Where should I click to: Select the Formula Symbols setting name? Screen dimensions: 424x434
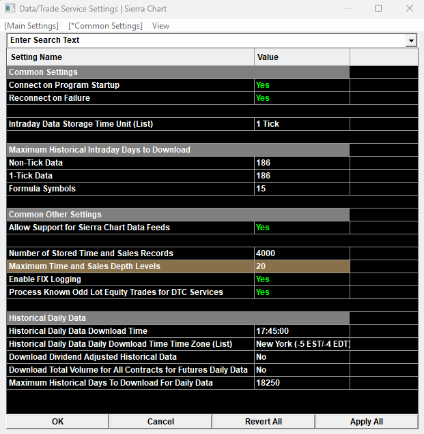coord(130,189)
